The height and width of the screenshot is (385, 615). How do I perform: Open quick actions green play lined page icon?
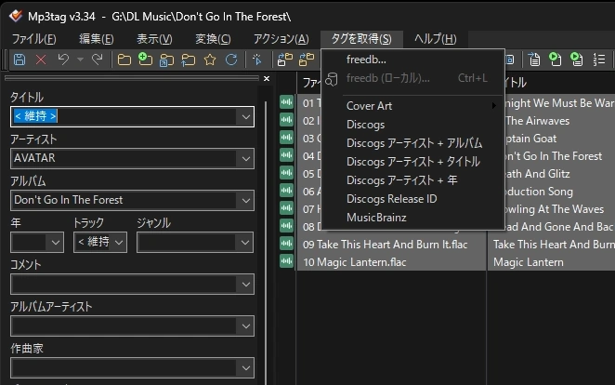click(x=577, y=60)
